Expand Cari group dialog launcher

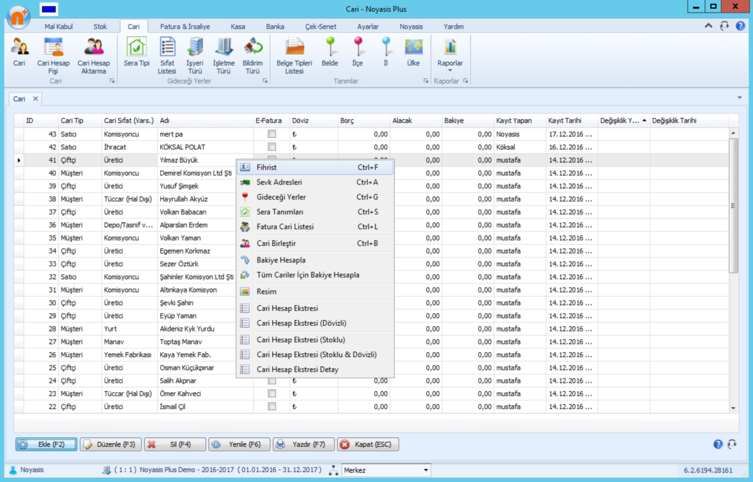click(x=113, y=81)
